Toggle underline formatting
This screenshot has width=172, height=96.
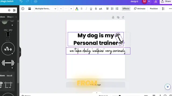click(x=91, y=9)
